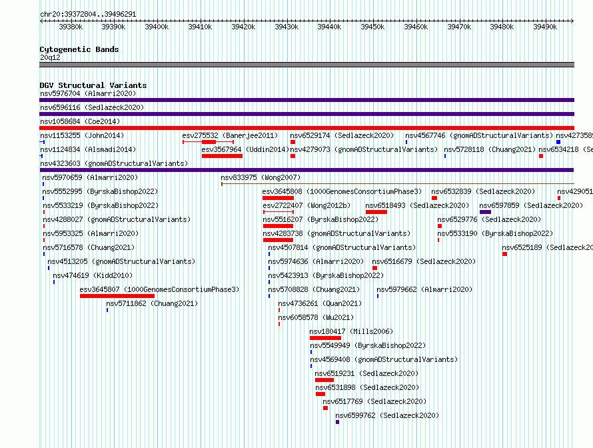The height and width of the screenshot is (448, 593).
Task: Open nsv5728118 (Chuang2021) variant
Action: tap(490, 149)
